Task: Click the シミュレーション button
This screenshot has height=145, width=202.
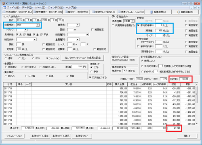Action: click(x=14, y=136)
